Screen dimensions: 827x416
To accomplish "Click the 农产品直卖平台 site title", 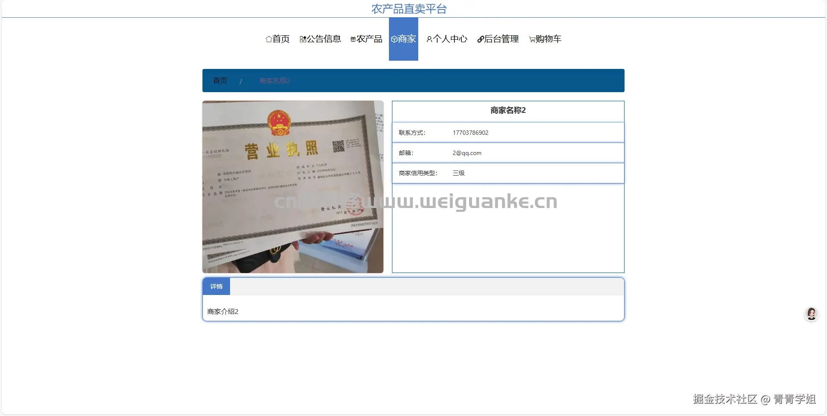I will click(409, 9).
